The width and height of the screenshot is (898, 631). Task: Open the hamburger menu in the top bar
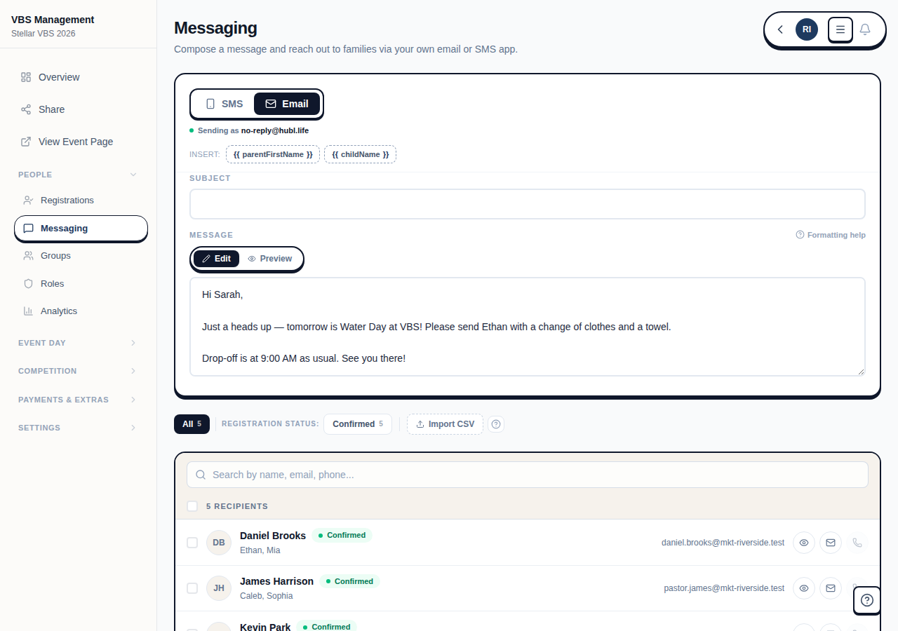coord(840,29)
